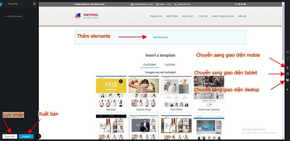The width and height of the screenshot is (290, 141).
Task: Click the Twitter icon in top bar
Action: tap(242, 4)
